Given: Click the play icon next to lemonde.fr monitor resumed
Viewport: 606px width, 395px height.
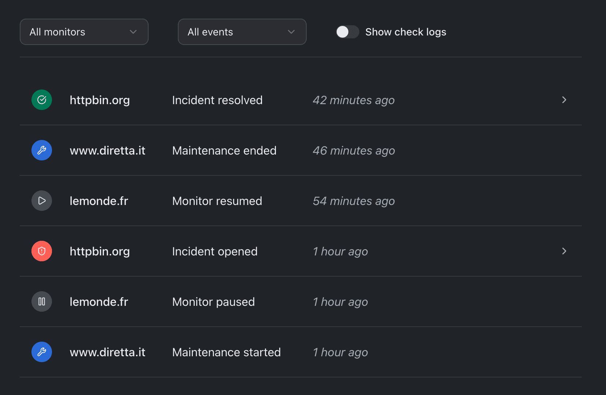Looking at the screenshot, I should point(42,201).
